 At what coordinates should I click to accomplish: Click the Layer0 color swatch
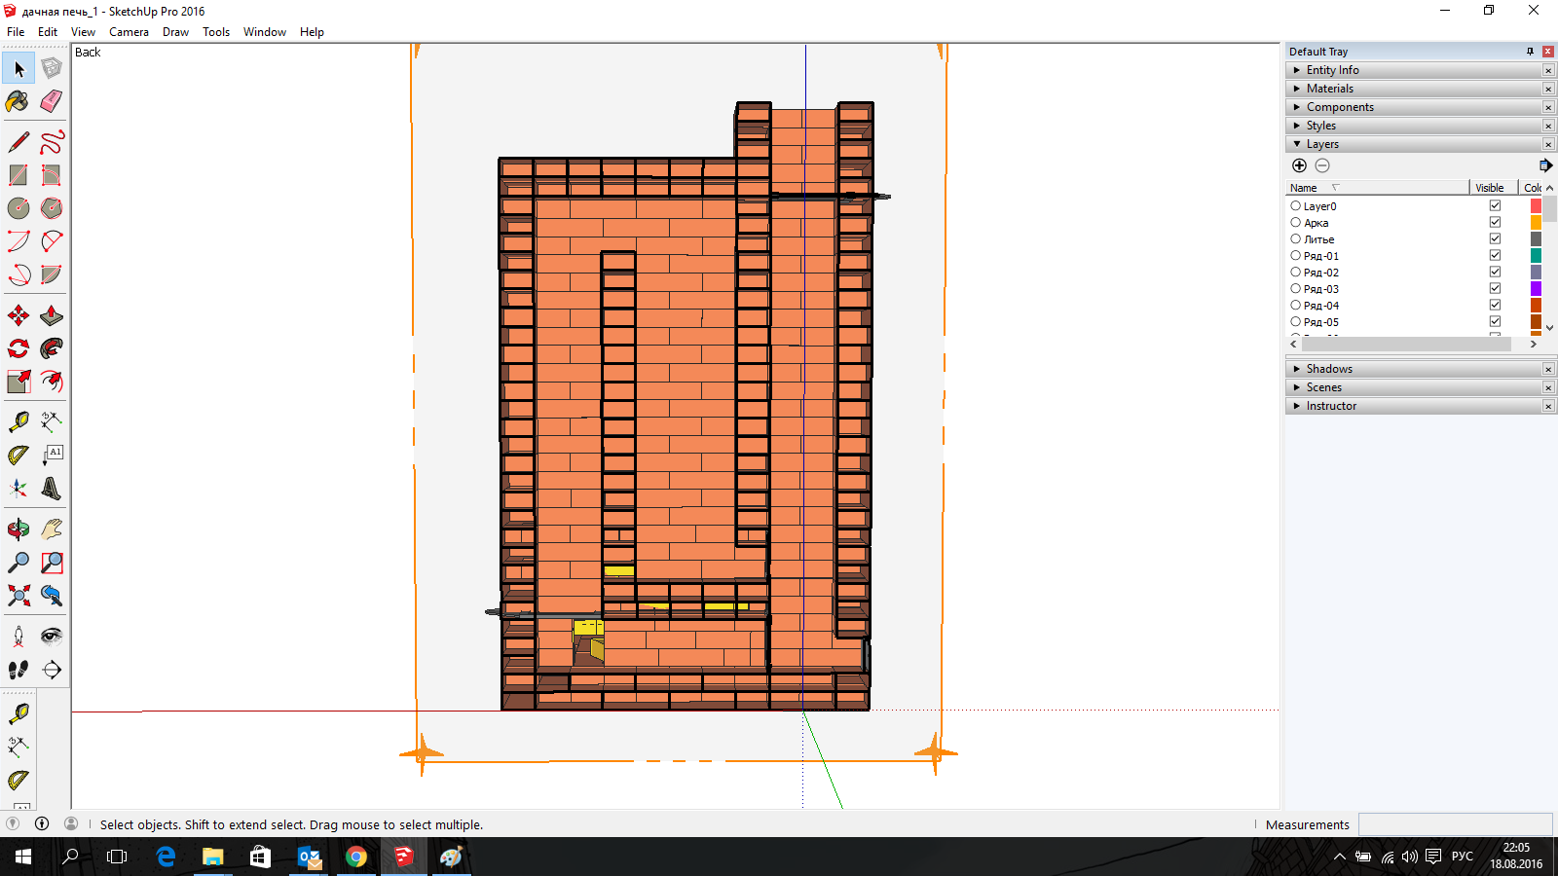tap(1536, 206)
